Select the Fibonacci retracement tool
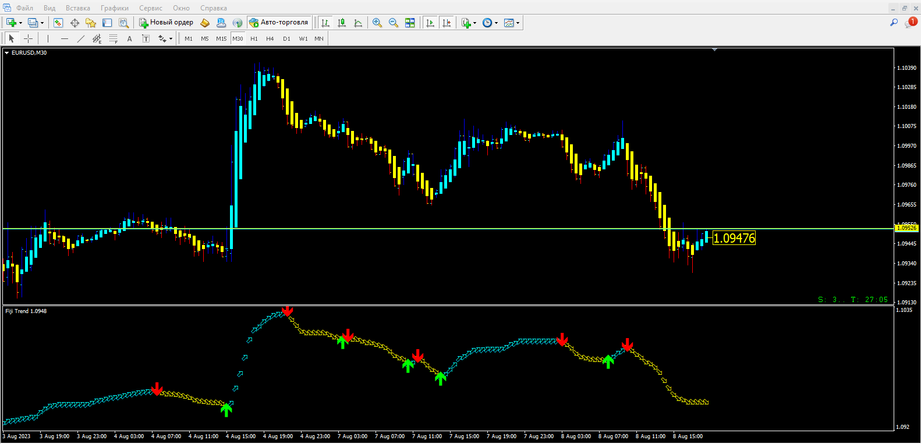This screenshot has height=444, width=921. click(113, 38)
